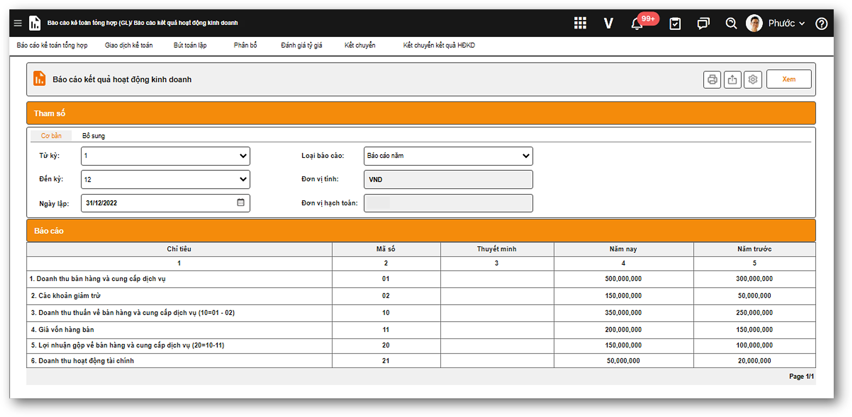Select row 6. Doanh thu hoạt động tài chính
The width and height of the screenshot is (852, 417).
421,361
